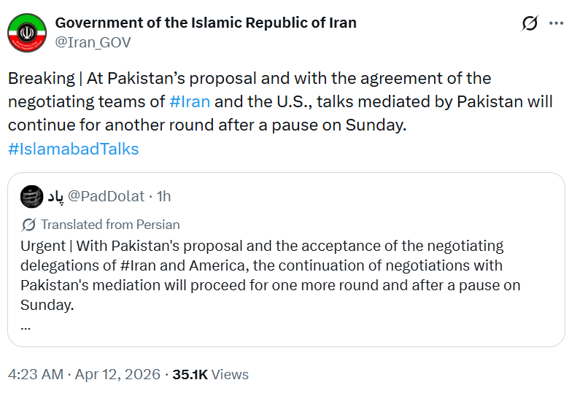Image resolution: width=580 pixels, height=396 pixels.
Task: Open the blue #Iran hashtag in main post
Action: [190, 101]
